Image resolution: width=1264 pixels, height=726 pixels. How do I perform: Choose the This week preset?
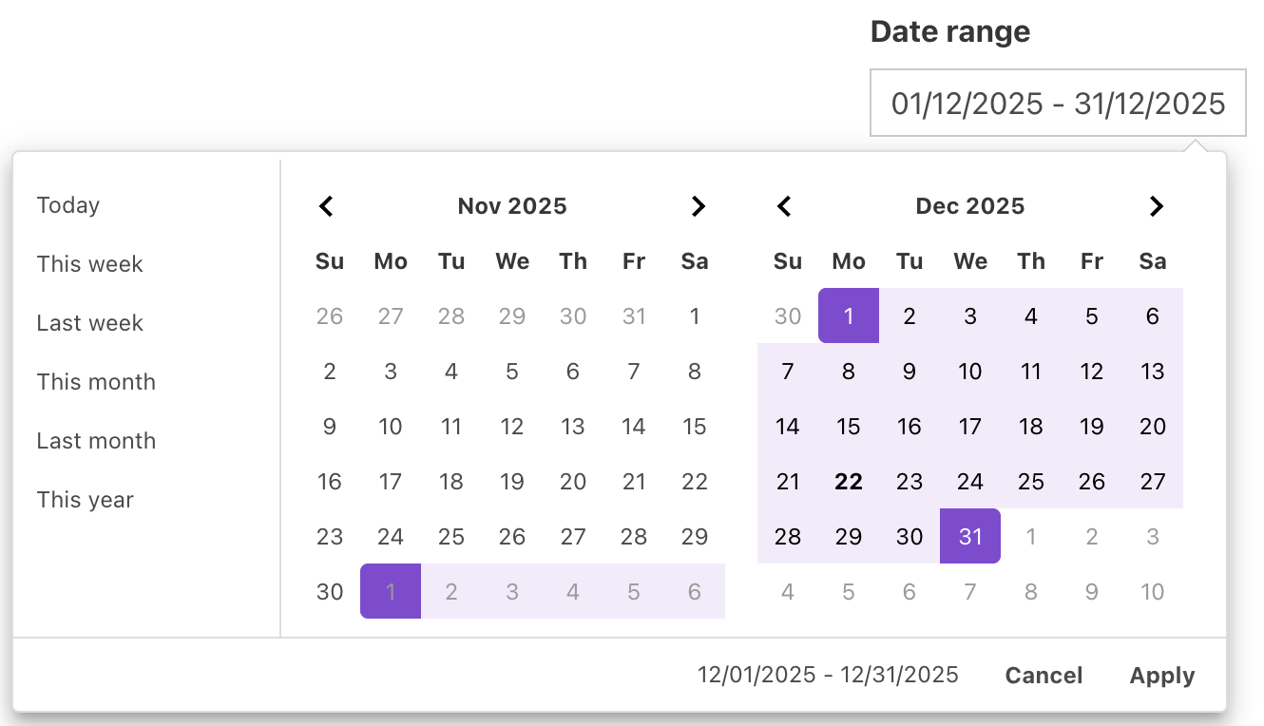pyautogui.click(x=90, y=264)
